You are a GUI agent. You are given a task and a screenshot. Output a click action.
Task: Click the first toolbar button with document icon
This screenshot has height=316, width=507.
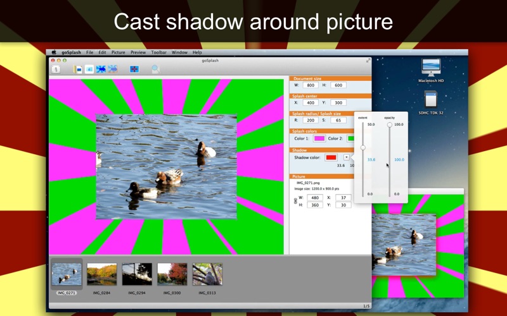click(56, 70)
